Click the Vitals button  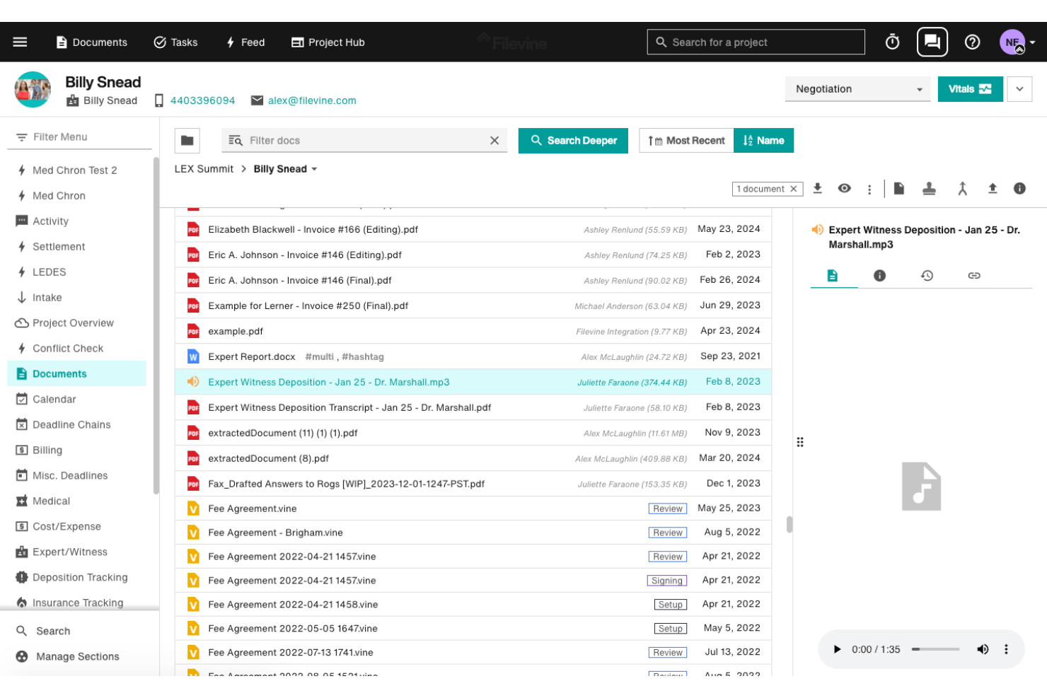[x=970, y=89]
